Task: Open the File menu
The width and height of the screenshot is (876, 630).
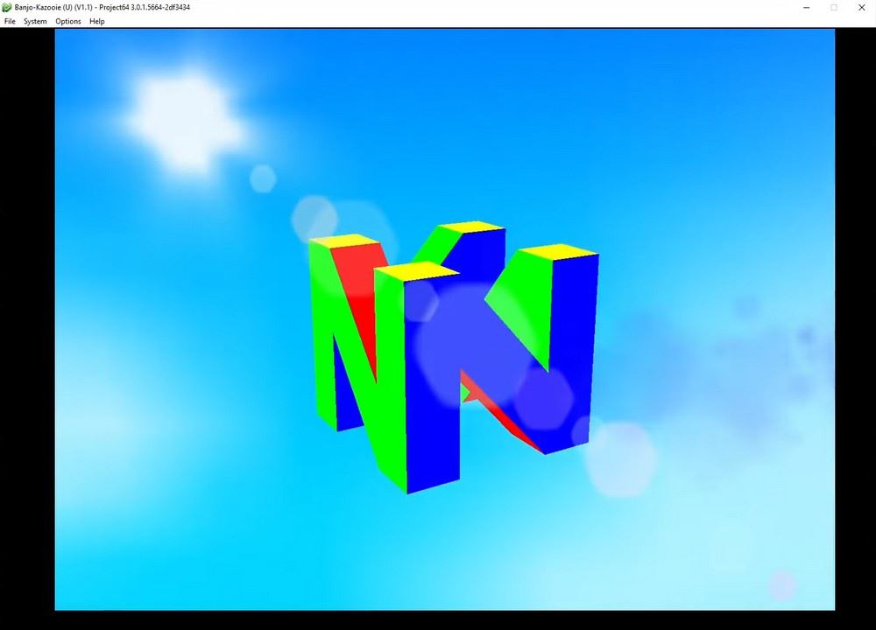Action: point(10,21)
